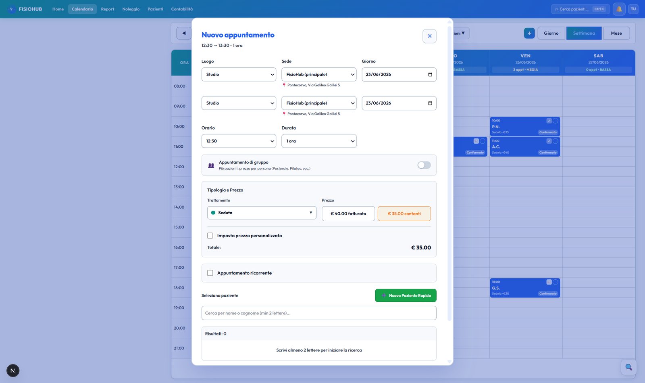
Task: Close the Nuovo appuntamento dialog
Action: click(429, 36)
